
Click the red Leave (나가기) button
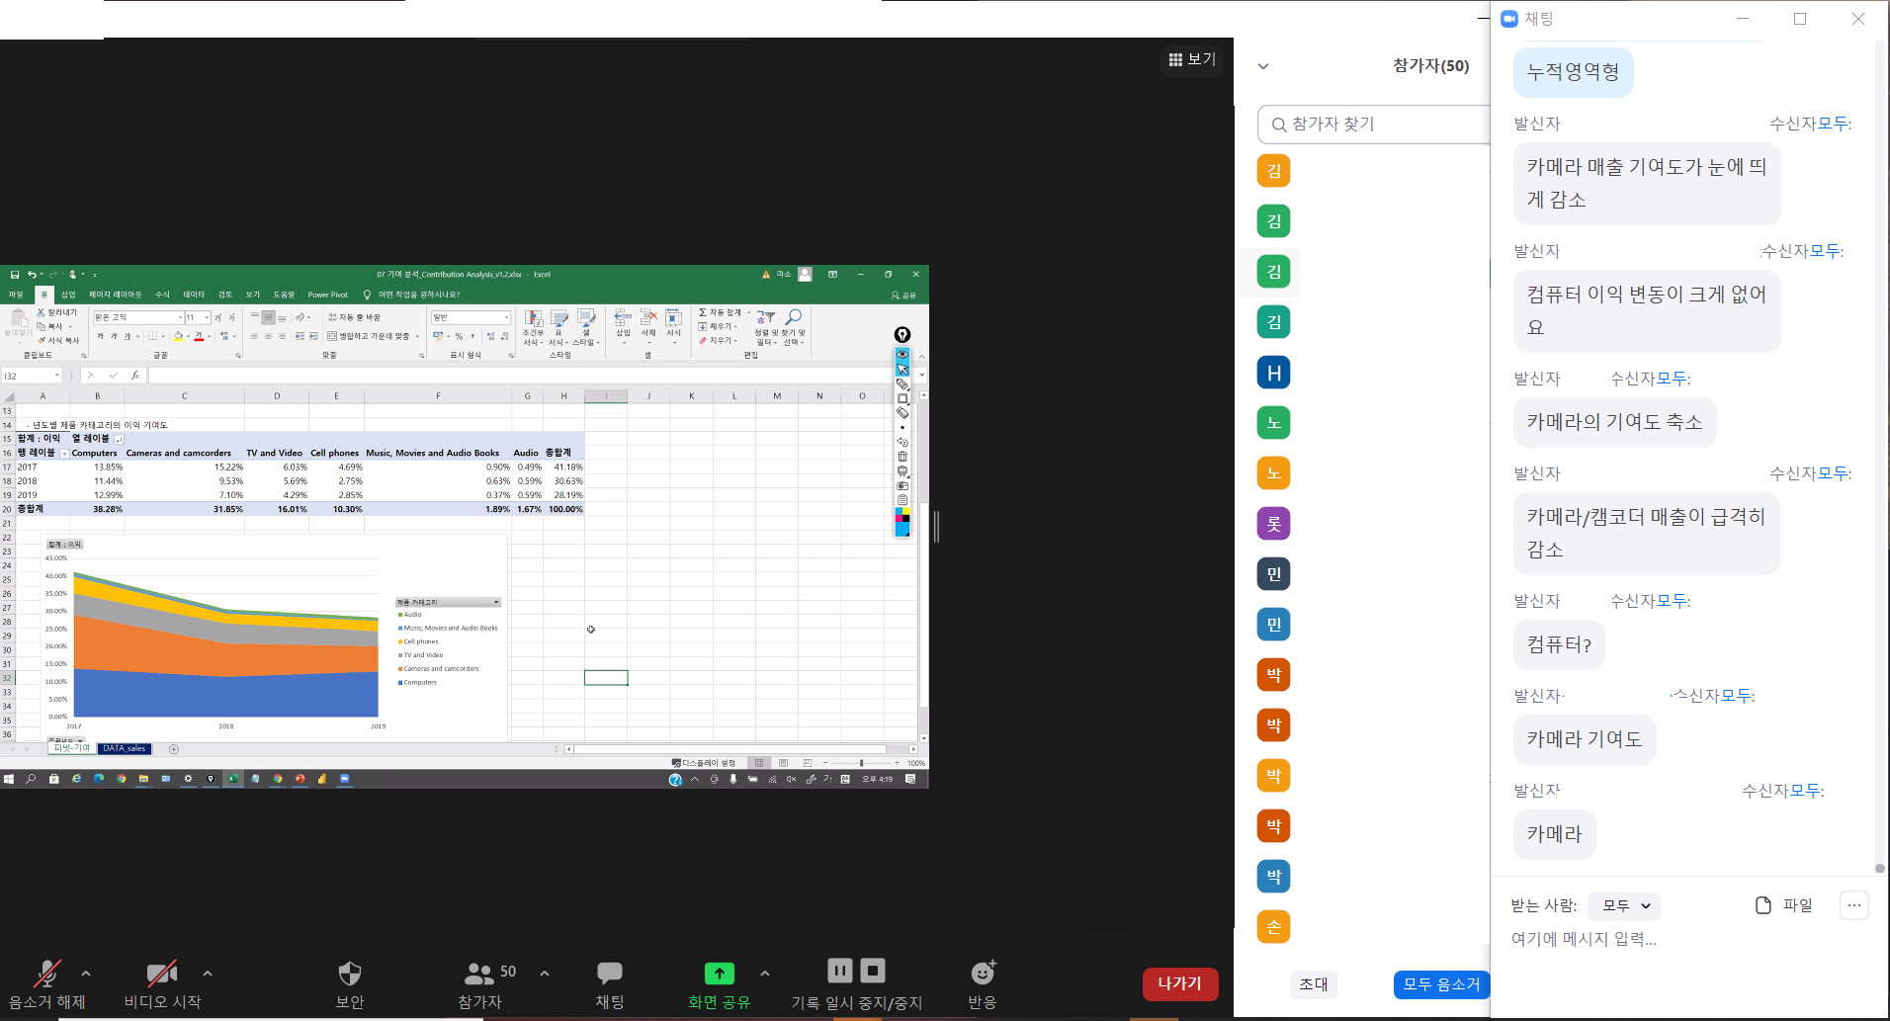coord(1179,983)
